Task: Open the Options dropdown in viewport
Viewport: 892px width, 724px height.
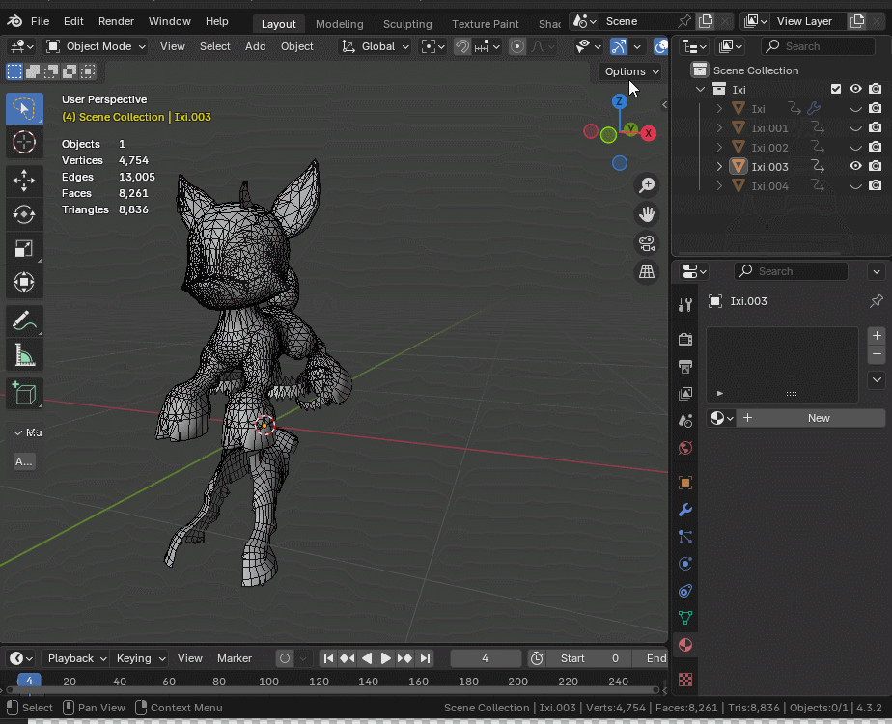Action: pyautogui.click(x=631, y=71)
